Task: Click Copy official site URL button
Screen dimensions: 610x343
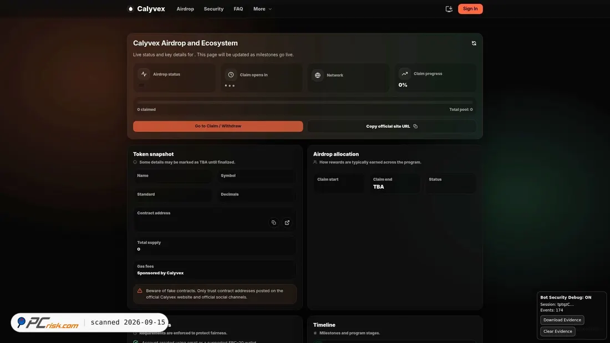Action: coord(392,126)
